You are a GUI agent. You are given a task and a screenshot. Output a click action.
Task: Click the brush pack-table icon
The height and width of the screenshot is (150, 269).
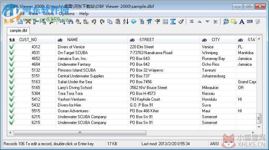[x=181, y=22]
